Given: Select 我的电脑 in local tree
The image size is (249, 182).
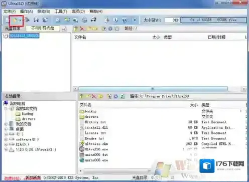Looking at the screenshot, I should click(18, 104).
